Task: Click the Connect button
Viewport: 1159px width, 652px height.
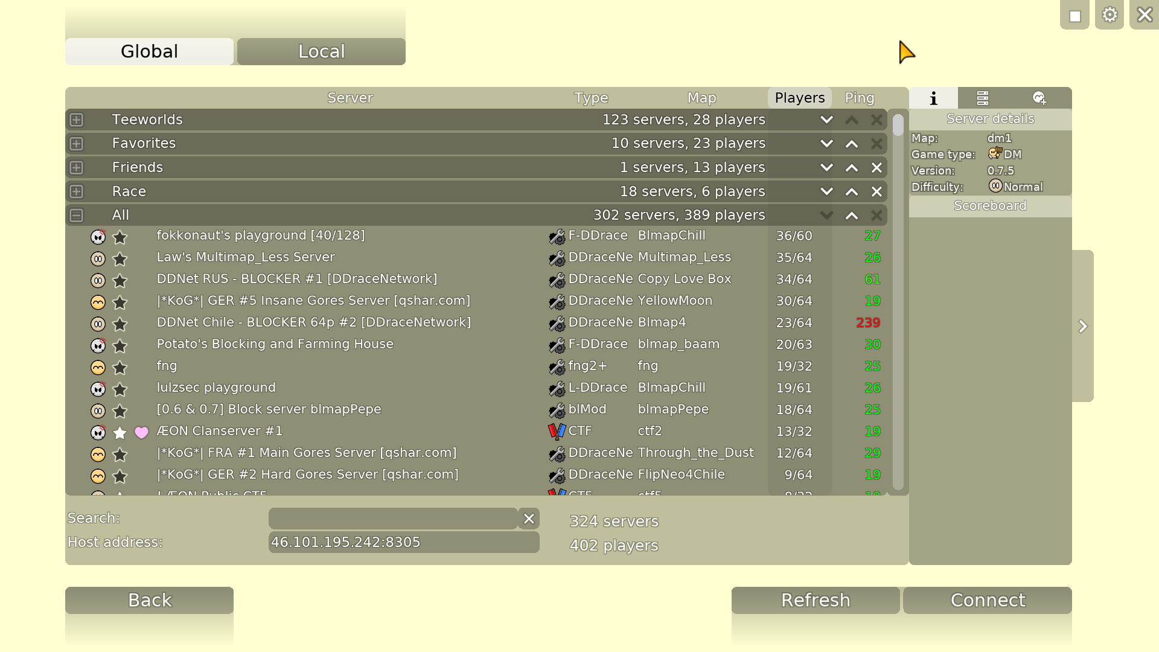Action: (988, 600)
